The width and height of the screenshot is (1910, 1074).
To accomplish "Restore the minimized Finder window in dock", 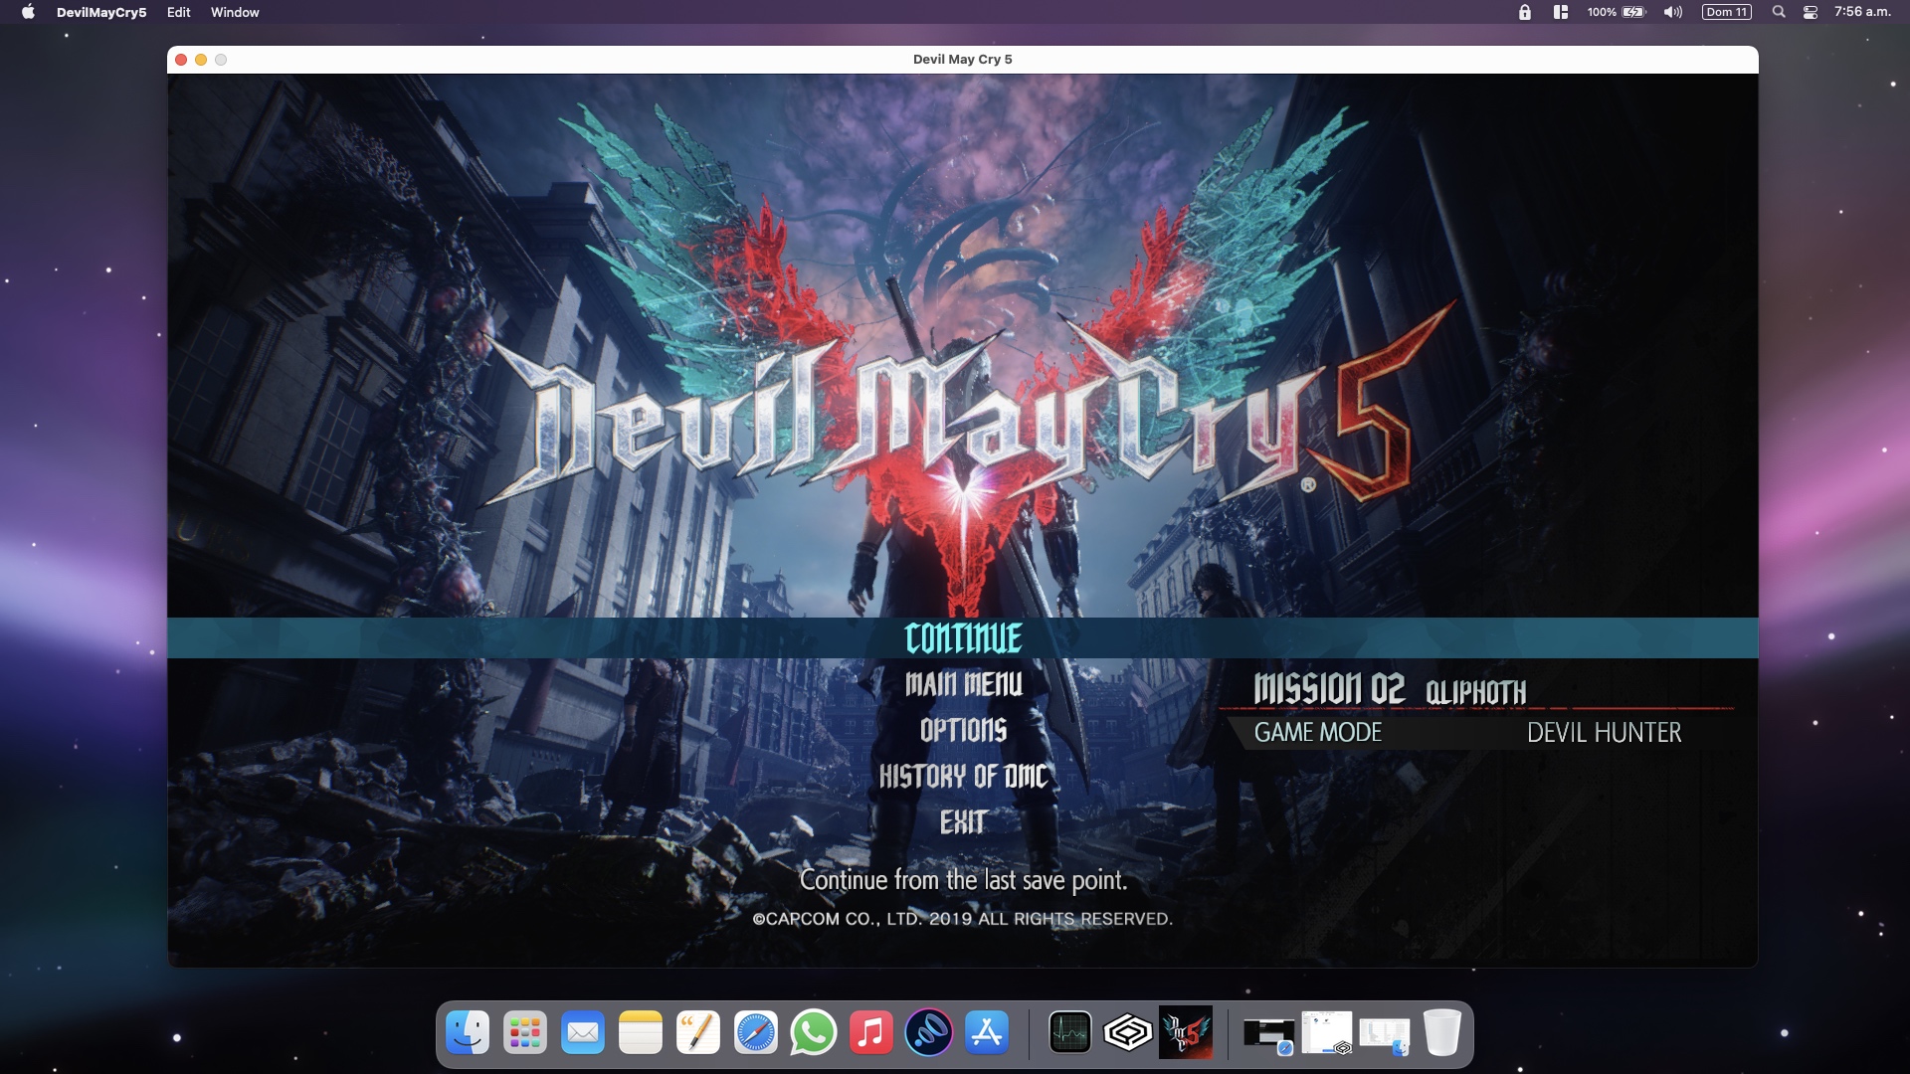I will click(1385, 1035).
